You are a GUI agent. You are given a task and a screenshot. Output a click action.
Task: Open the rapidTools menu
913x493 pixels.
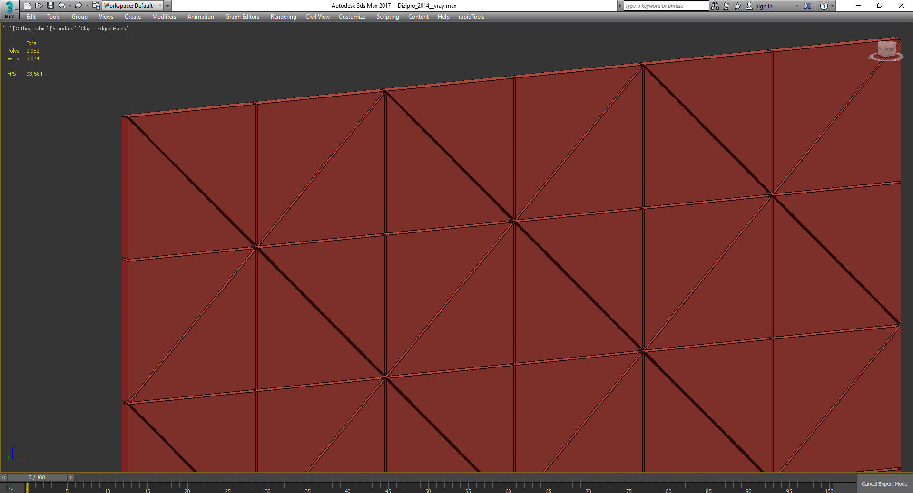point(471,17)
